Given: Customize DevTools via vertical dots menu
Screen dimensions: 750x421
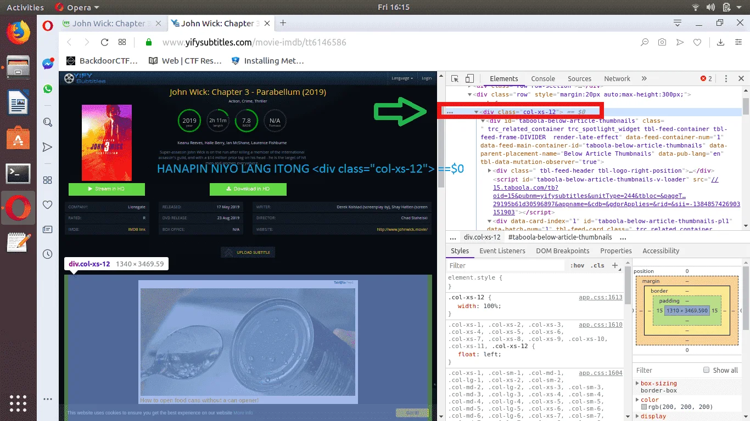Looking at the screenshot, I should 726,78.
